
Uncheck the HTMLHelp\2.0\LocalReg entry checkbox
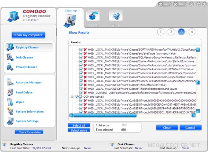(81, 50)
